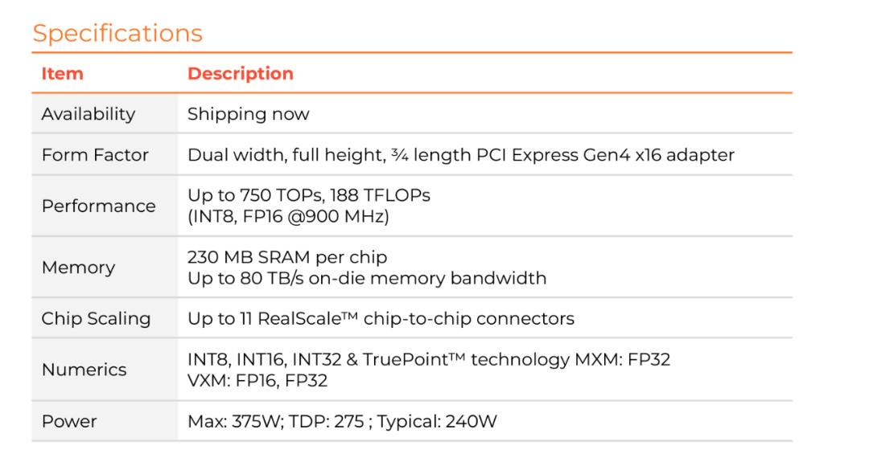Image resolution: width=869 pixels, height=462 pixels.
Task: Select the Numerics row label
Action: [x=84, y=370]
